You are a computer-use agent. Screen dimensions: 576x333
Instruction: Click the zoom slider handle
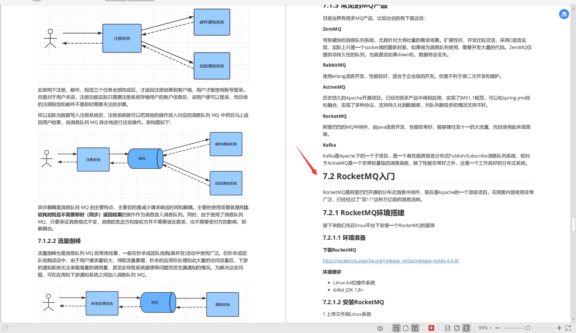[528, 328]
